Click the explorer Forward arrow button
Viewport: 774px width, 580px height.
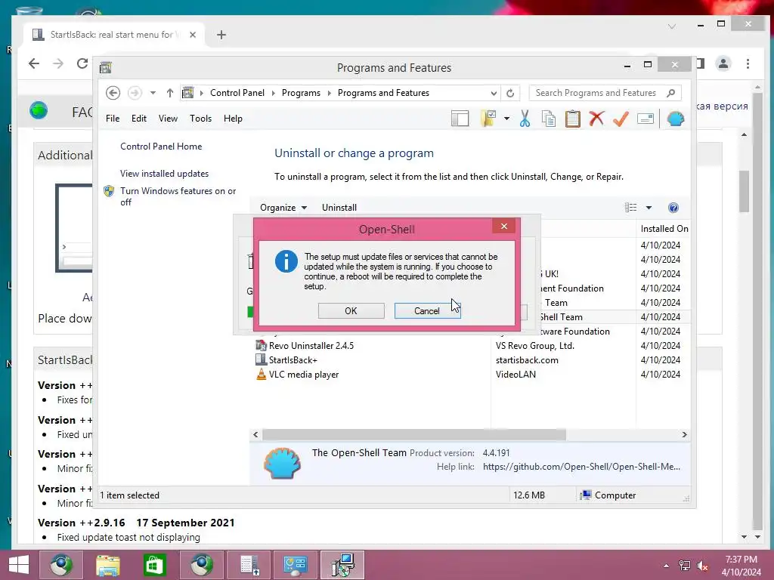click(x=135, y=93)
